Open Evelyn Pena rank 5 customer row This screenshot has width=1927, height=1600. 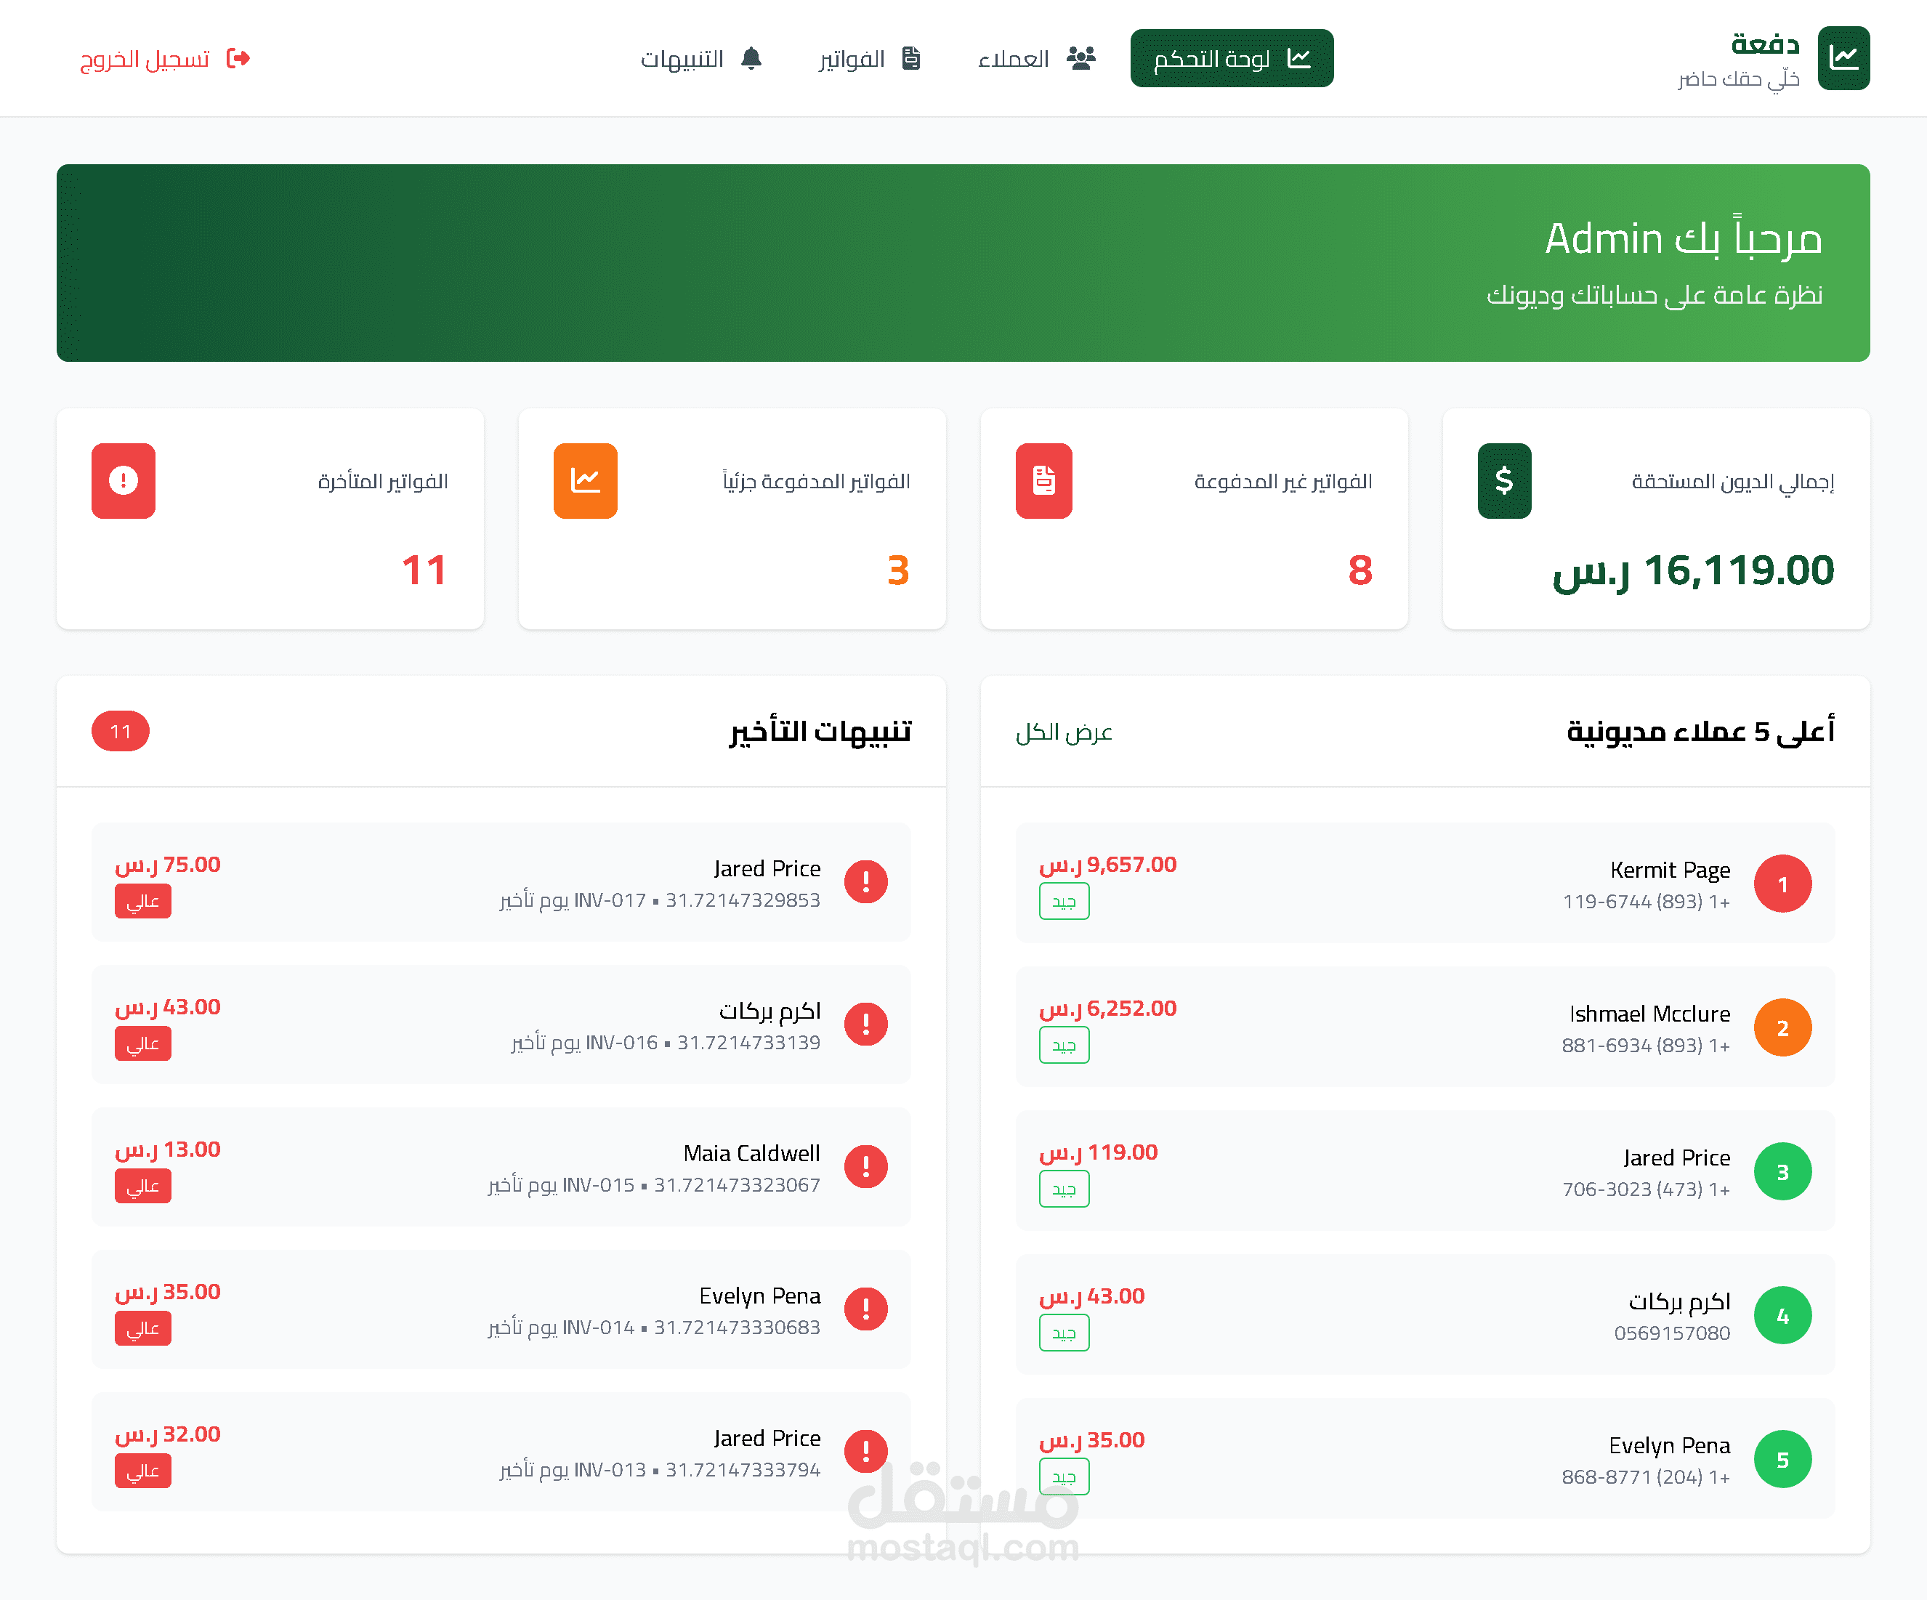(1424, 1459)
